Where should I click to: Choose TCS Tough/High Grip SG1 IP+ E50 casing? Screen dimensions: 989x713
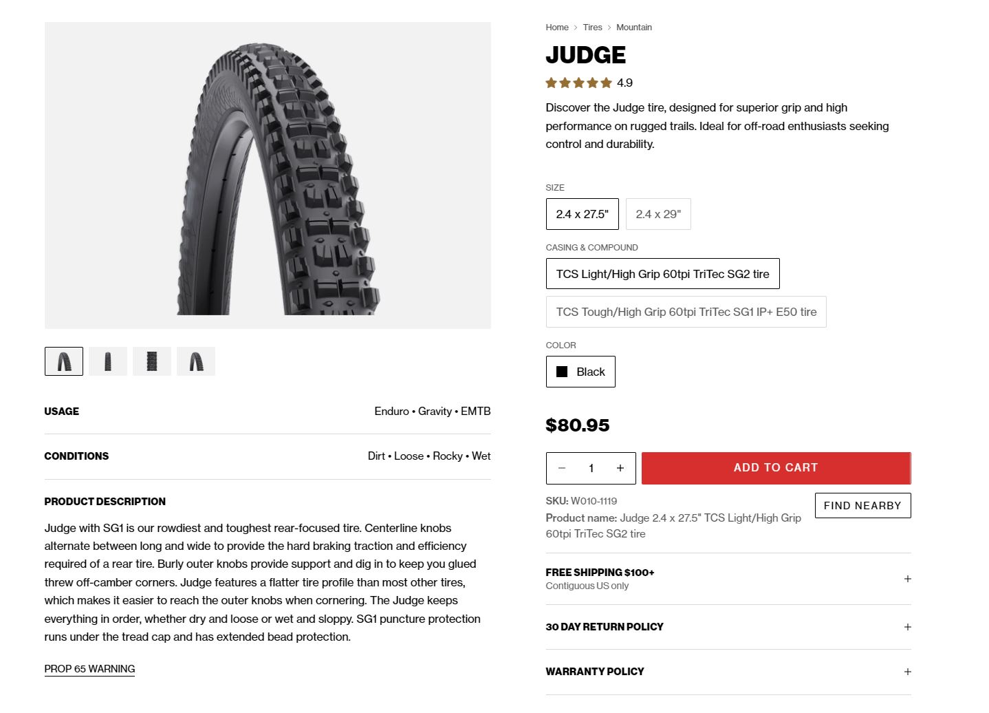(686, 312)
